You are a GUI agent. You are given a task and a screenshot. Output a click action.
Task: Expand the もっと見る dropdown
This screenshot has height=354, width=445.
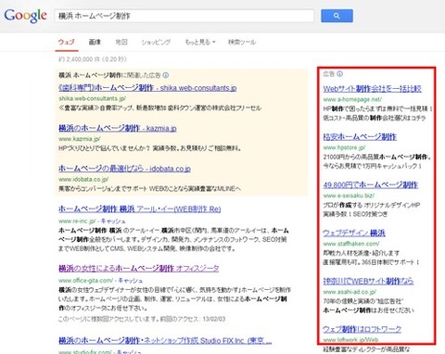(200, 42)
